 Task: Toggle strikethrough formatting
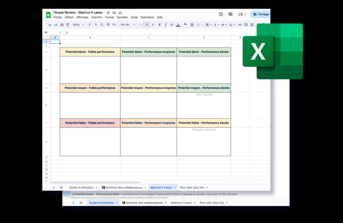click(172, 25)
